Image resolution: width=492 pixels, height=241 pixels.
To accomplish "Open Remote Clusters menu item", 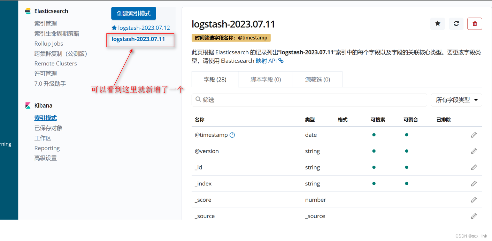I will pos(56,64).
